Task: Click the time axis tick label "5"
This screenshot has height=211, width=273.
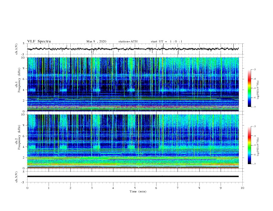Action: [135, 188]
